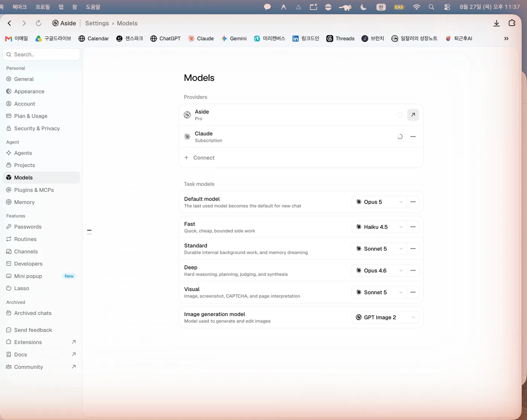Open Routines in the sidebar

pos(41,239)
